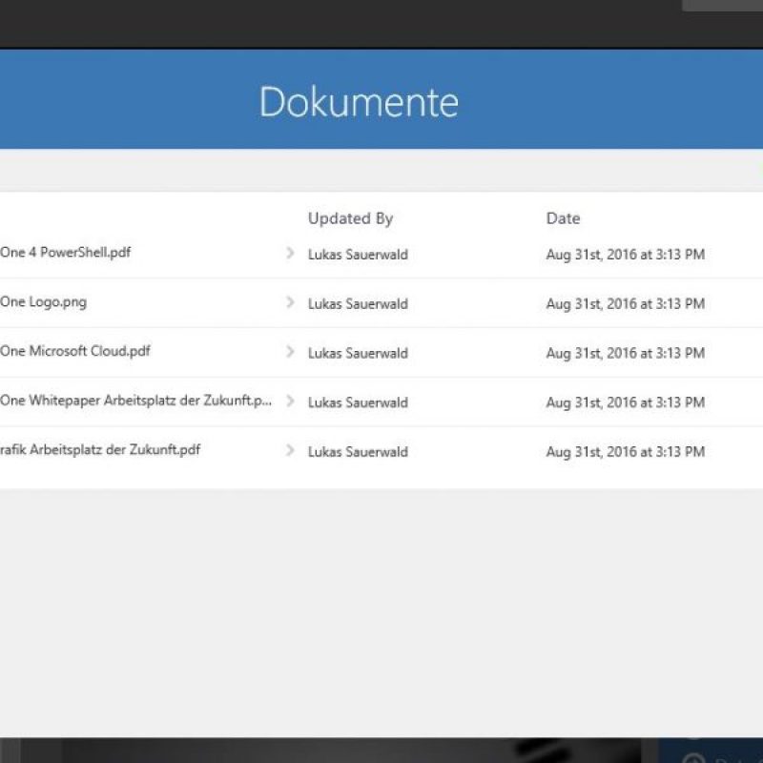This screenshot has height=763, width=763.
Task: Open rafik Arbeitsplatz der Zukunft.pdf
Action: [100, 450]
